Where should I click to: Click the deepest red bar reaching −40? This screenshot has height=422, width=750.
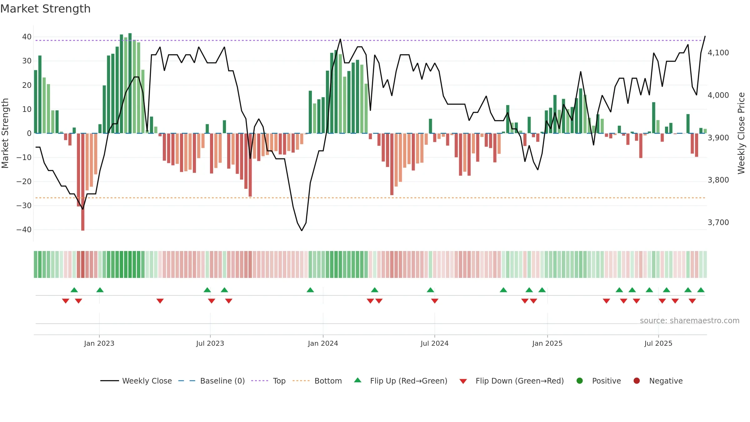(x=83, y=182)
